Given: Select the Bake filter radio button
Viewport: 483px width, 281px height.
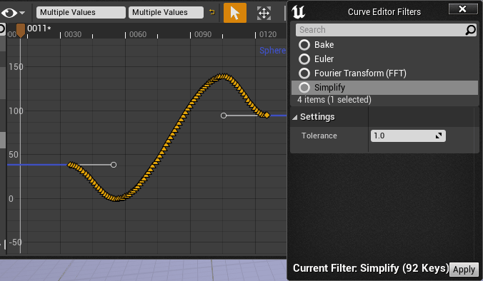Looking at the screenshot, I should pos(304,45).
